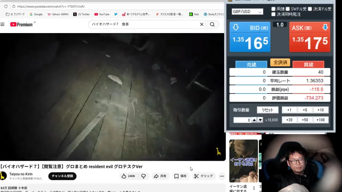The image size is (342, 192).
Task: Click the Twitter bird bookmark icon
Action: [116, 14]
